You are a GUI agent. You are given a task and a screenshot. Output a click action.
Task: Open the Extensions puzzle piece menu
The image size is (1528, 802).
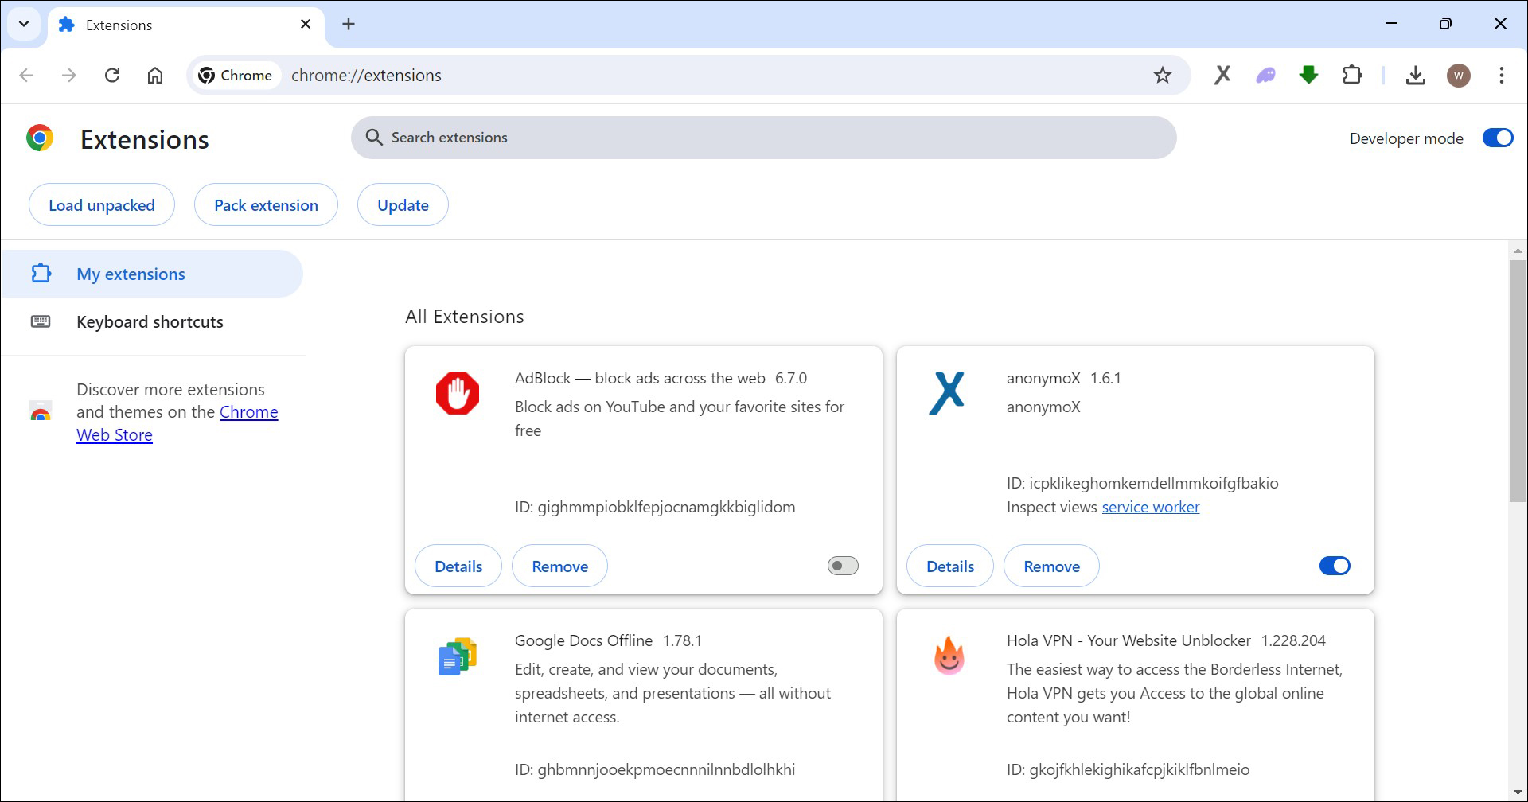pyautogui.click(x=1353, y=75)
